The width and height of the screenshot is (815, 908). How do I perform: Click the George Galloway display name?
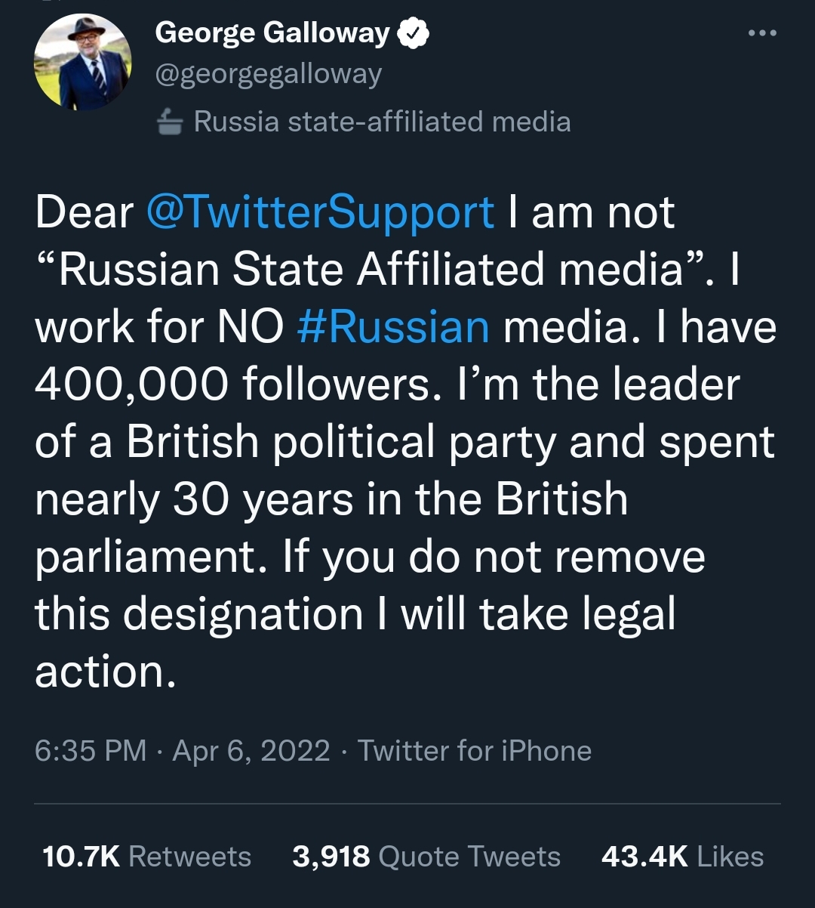click(x=272, y=32)
